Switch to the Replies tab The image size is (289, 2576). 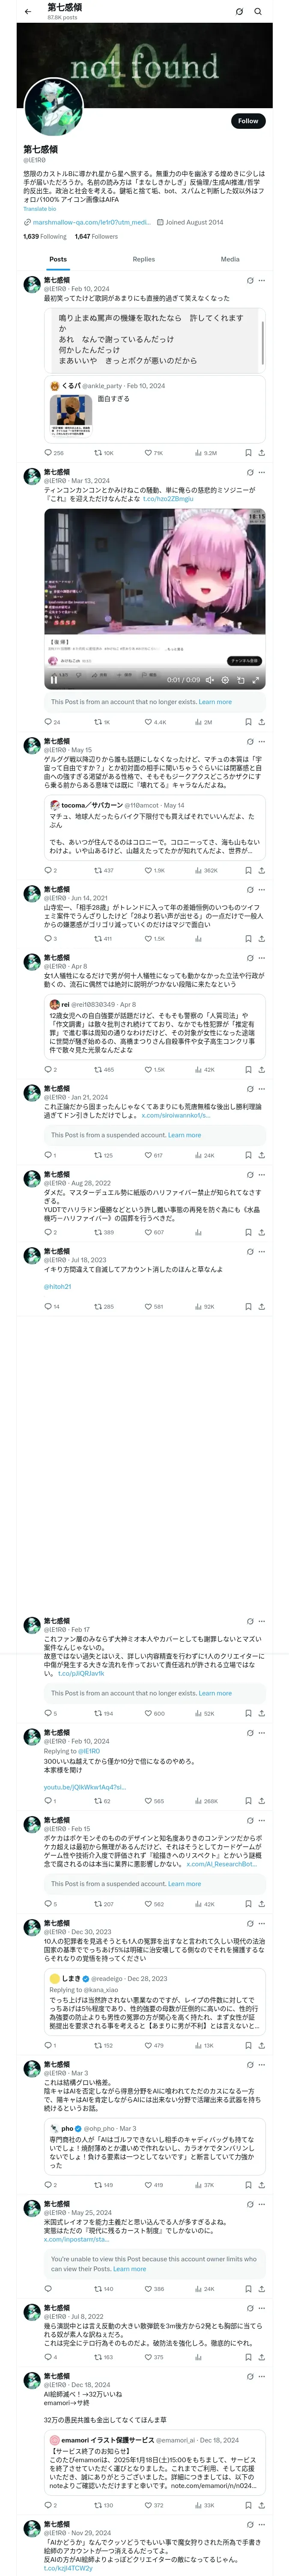[143, 259]
